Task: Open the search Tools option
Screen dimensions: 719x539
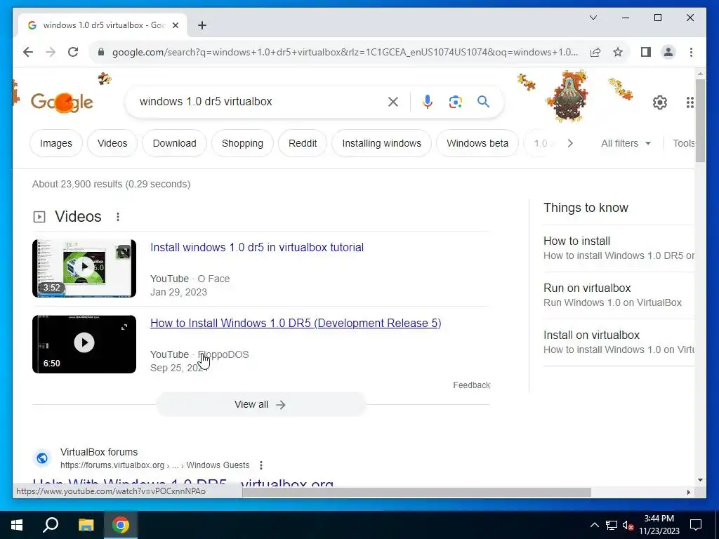Action: click(683, 143)
